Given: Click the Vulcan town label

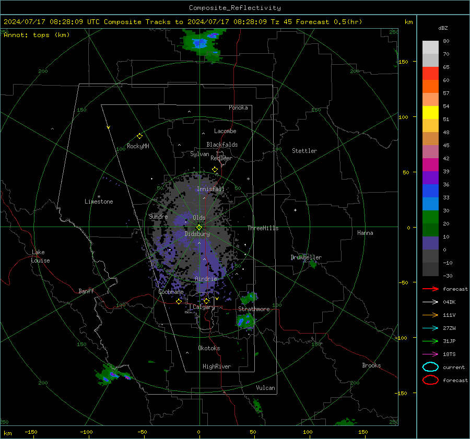Looking at the screenshot, I should point(265,388).
